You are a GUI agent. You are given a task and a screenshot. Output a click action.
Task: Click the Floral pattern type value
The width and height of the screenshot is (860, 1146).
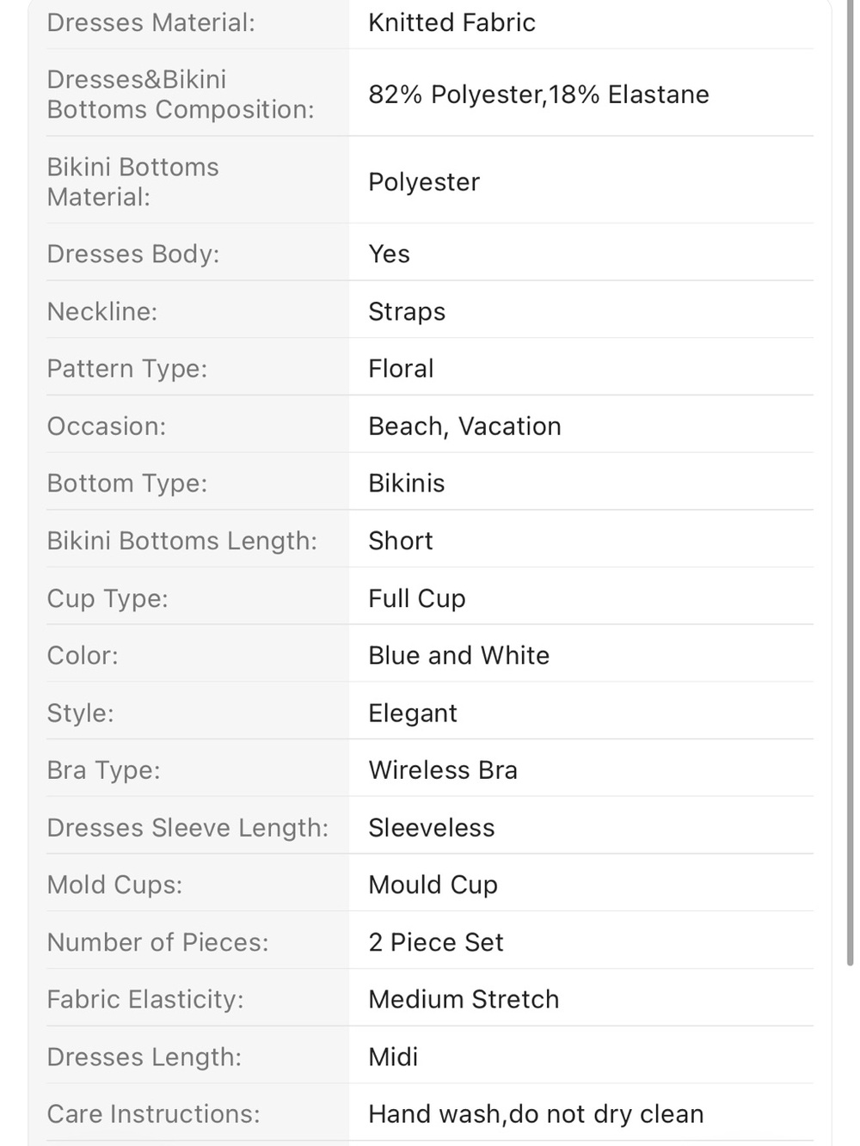coord(401,369)
